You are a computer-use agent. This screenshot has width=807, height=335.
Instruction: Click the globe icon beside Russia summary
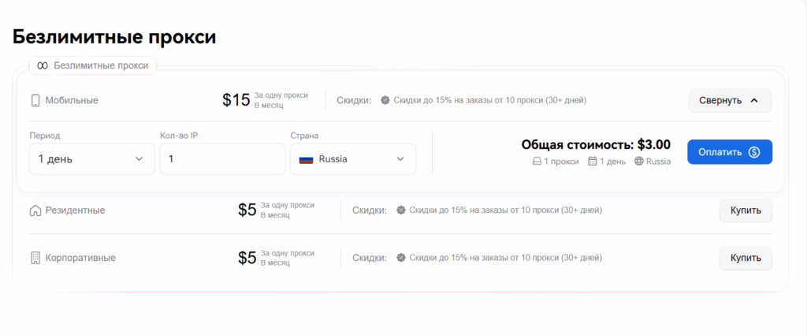[638, 162]
